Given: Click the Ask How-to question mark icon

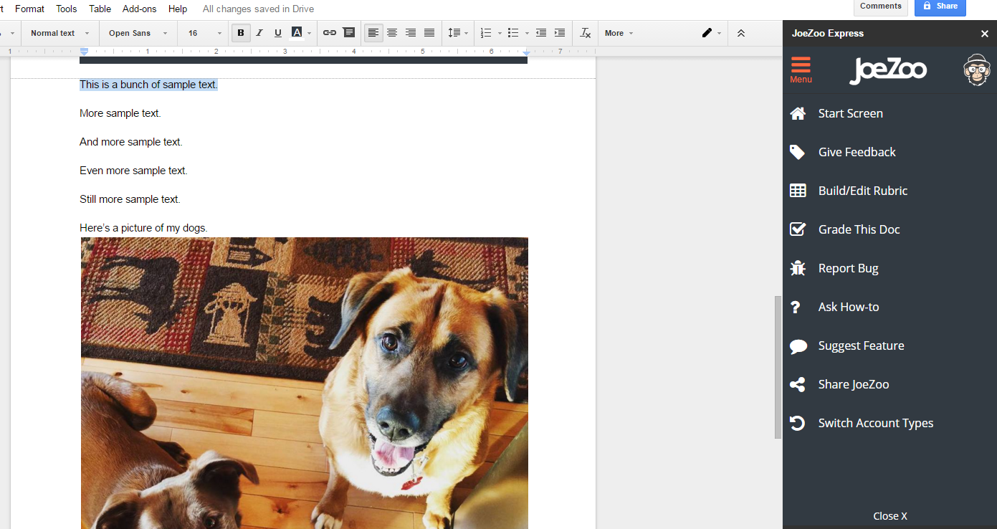Looking at the screenshot, I should [795, 307].
